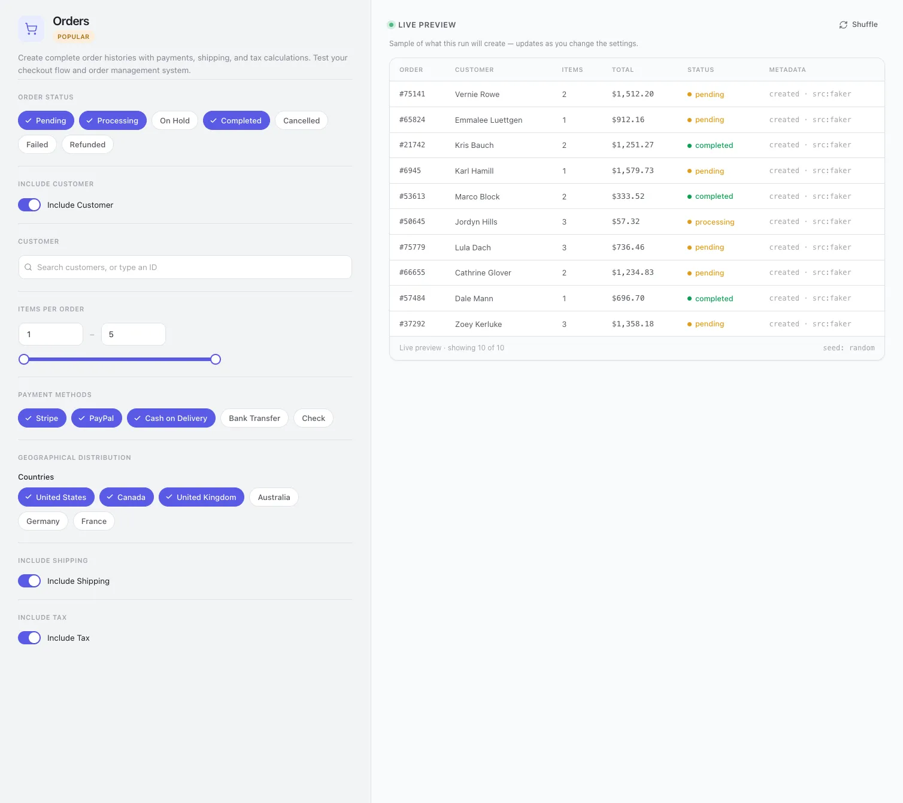Viewport: 903px width, 803px height.
Task: Click the TOTAL column header
Action: [623, 69]
